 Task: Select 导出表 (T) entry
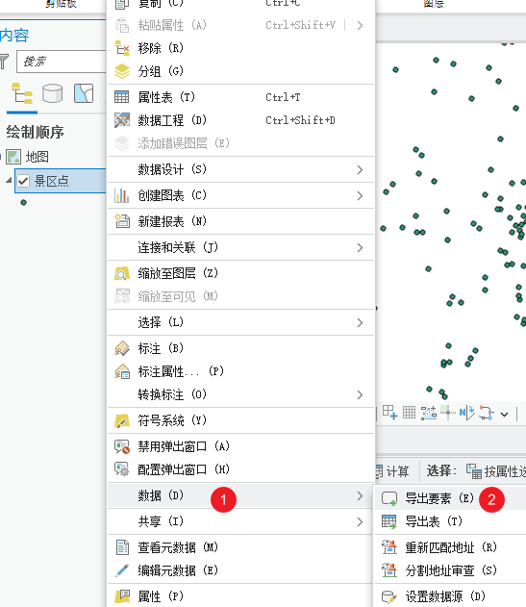451,521
